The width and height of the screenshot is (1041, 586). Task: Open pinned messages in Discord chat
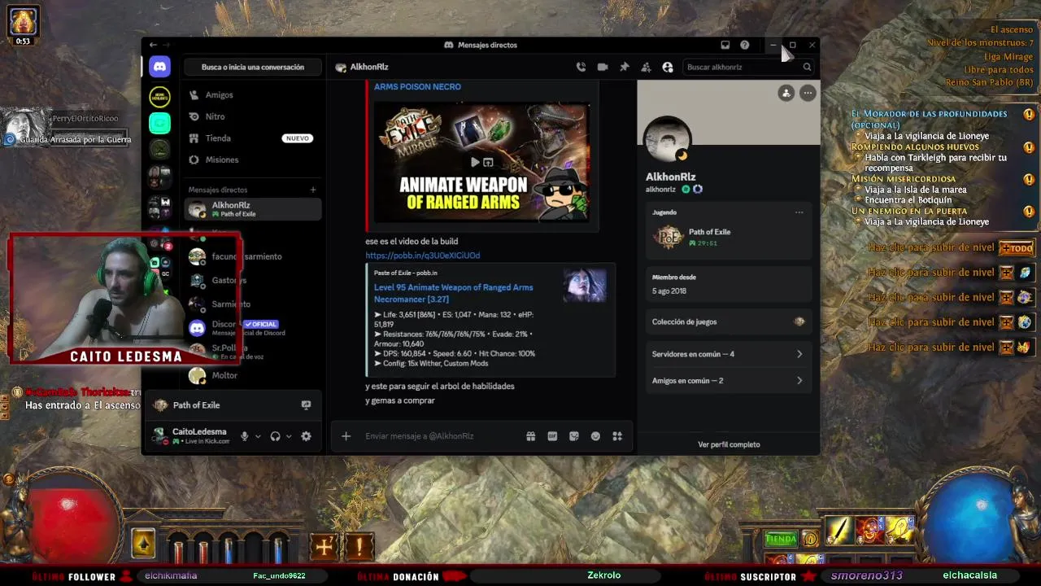tap(625, 68)
